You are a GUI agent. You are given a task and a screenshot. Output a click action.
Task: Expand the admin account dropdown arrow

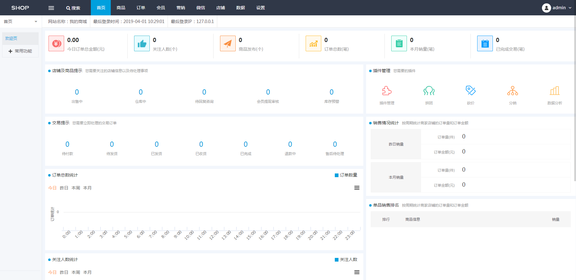pos(570,8)
